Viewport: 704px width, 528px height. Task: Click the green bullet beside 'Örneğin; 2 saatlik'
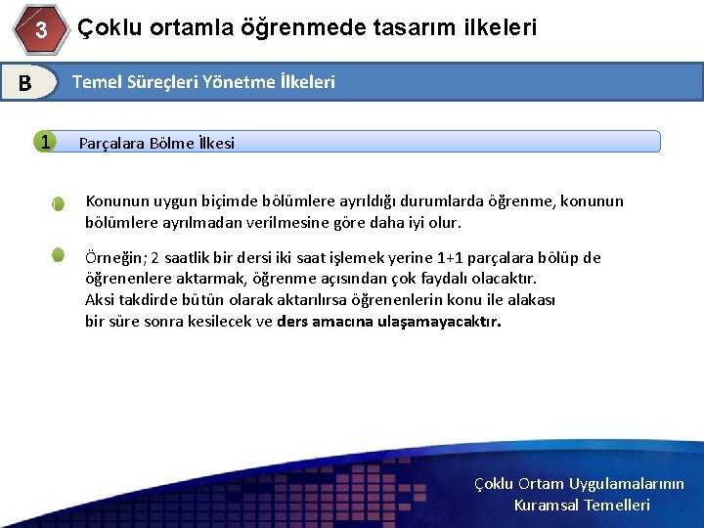pos(58,255)
